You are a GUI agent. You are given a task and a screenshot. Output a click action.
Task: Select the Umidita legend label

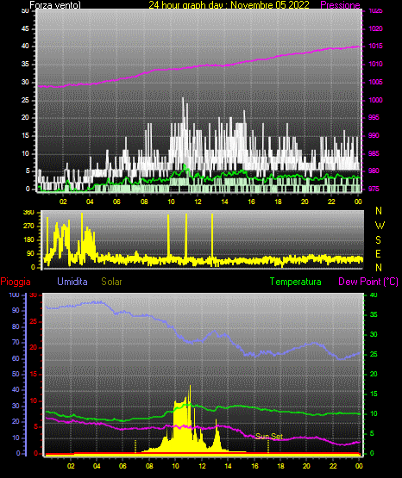(x=72, y=282)
